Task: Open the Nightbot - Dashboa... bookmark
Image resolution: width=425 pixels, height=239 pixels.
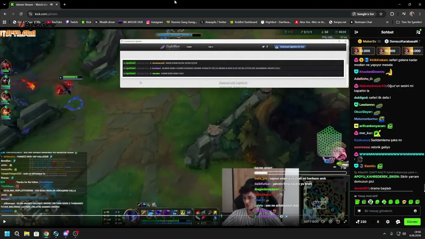Action: 276,22
